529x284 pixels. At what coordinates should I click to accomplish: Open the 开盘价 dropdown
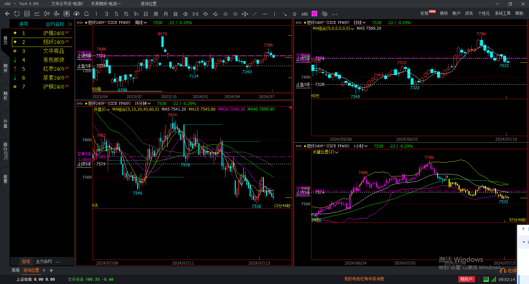(x=102, y=109)
